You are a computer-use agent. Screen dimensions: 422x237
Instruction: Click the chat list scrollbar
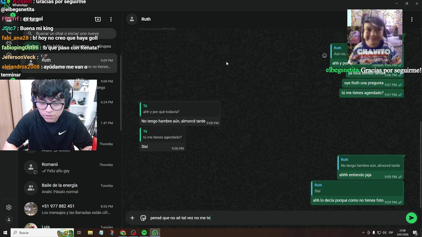tap(120, 92)
